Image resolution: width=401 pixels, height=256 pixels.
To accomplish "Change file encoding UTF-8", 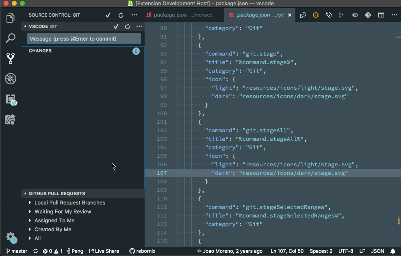I will [346, 251].
